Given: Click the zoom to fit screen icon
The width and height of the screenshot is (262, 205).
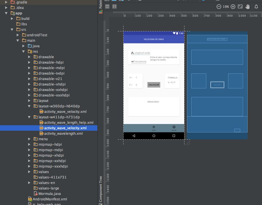Looking at the screenshot, I should point(240,7).
